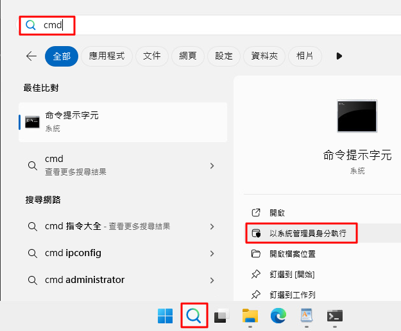This screenshot has width=401, height=331.
Task: Click the open-external icon next to 開啟
Action: (256, 213)
